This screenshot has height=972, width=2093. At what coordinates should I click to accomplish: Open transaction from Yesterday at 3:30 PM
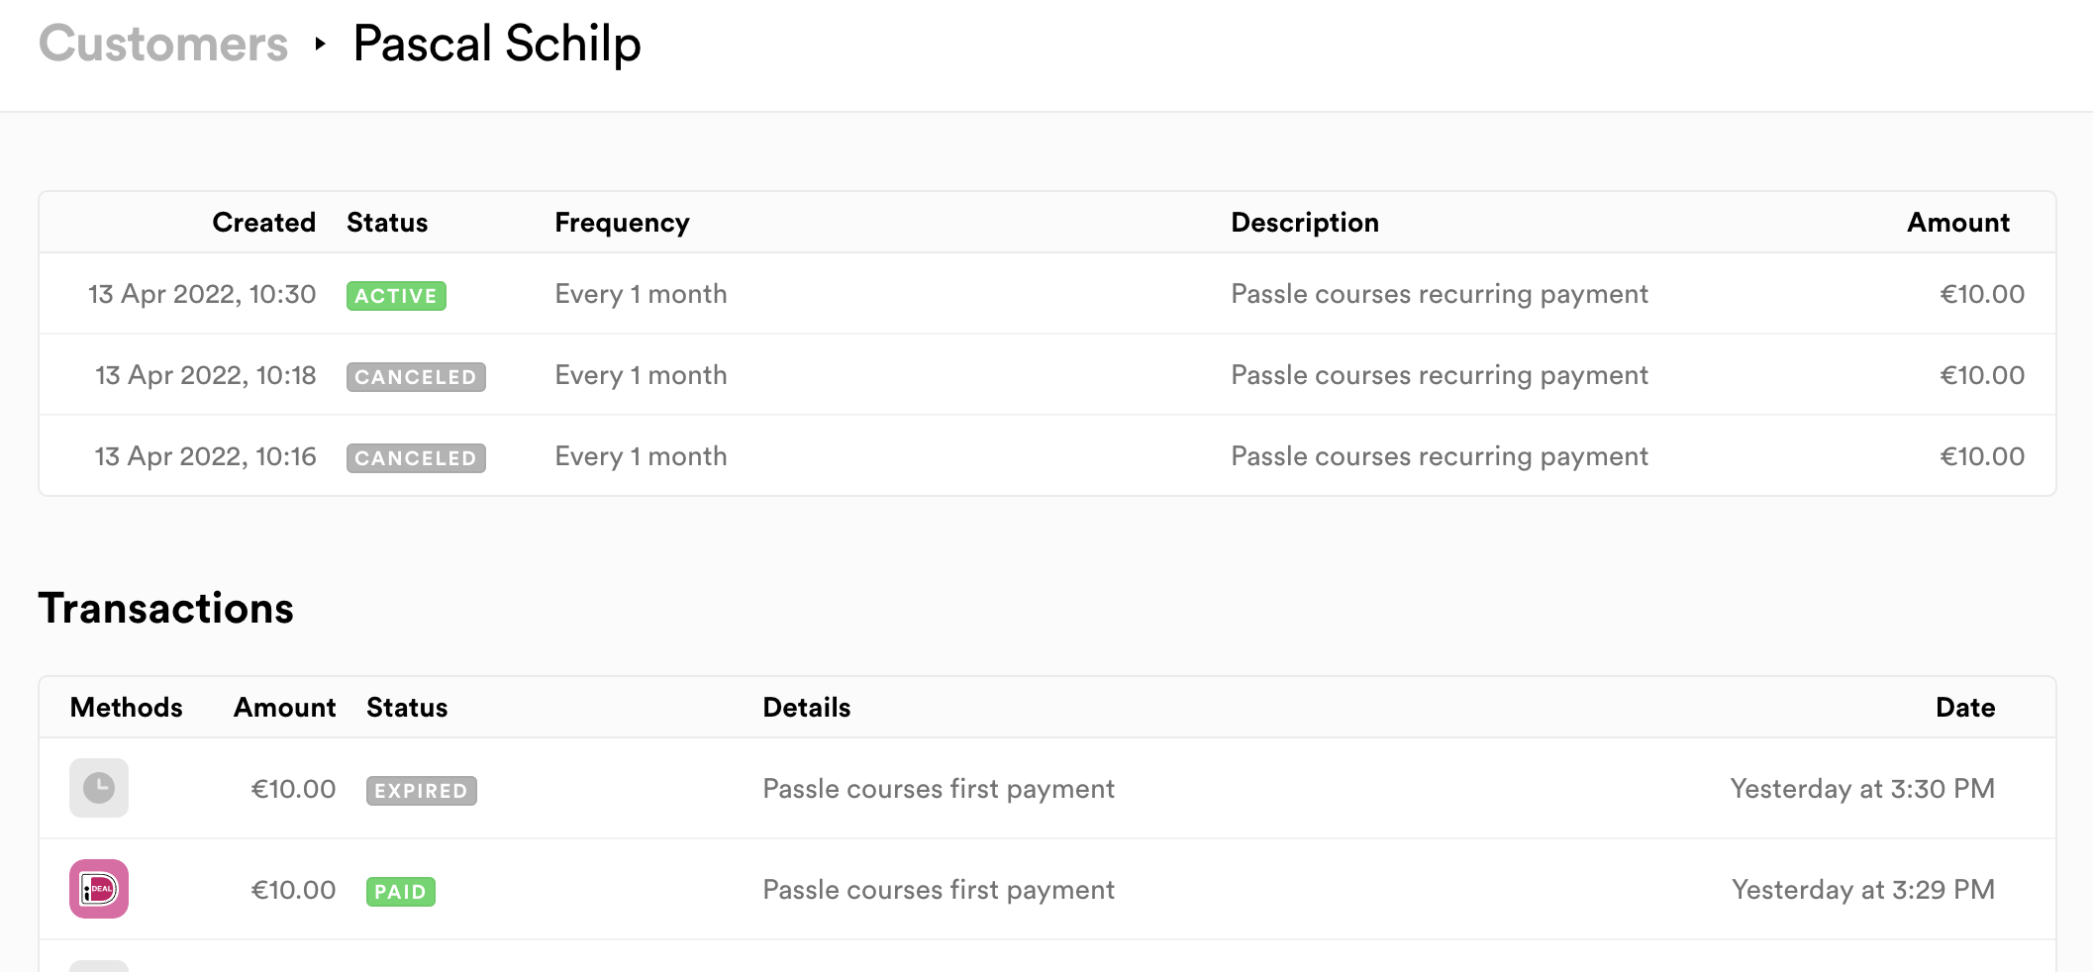1047,789
